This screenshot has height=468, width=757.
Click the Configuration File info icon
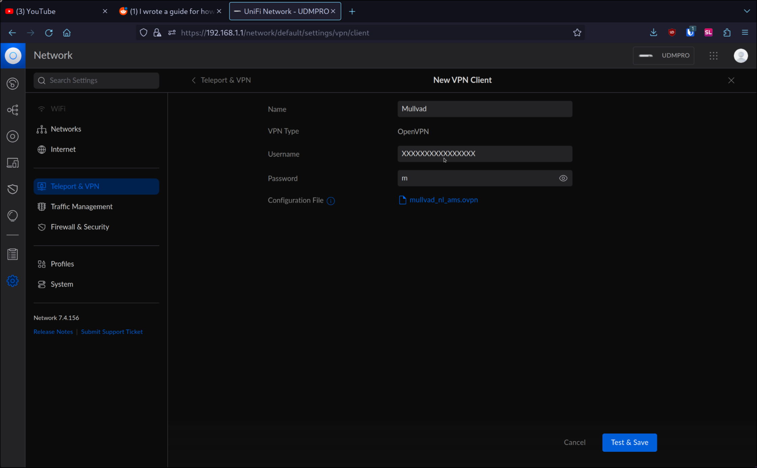click(x=331, y=201)
